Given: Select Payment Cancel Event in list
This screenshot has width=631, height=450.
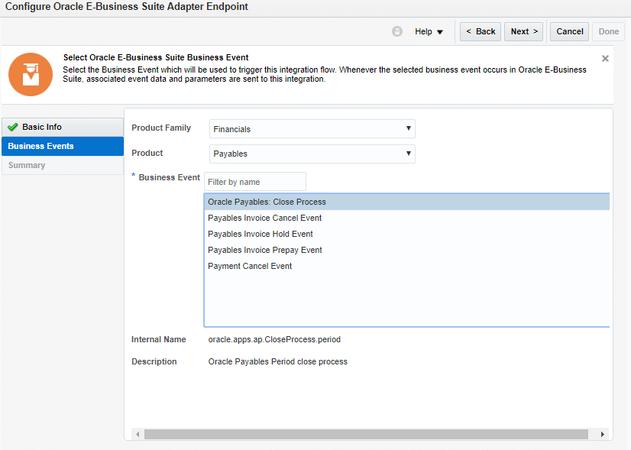Looking at the screenshot, I should [x=250, y=267].
